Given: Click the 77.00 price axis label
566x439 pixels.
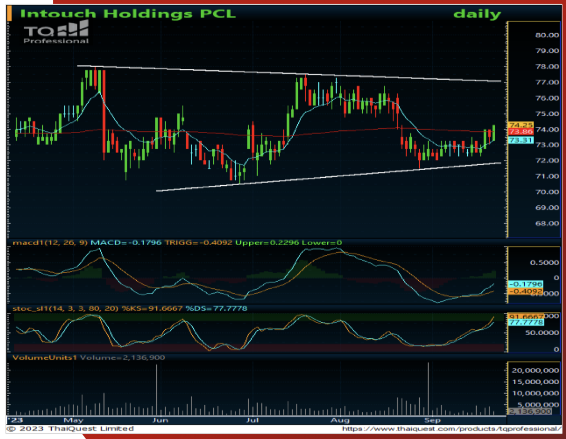Looking at the screenshot, I should pyautogui.click(x=547, y=82).
